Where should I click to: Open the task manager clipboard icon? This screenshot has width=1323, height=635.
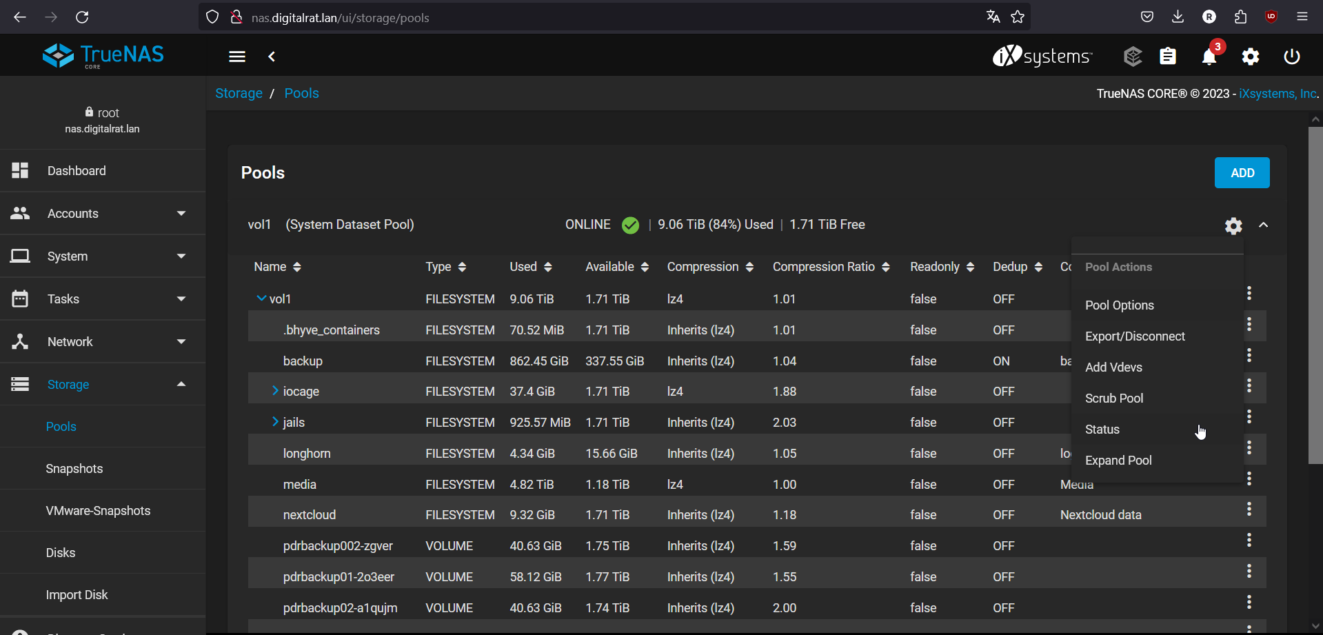[x=1167, y=57]
